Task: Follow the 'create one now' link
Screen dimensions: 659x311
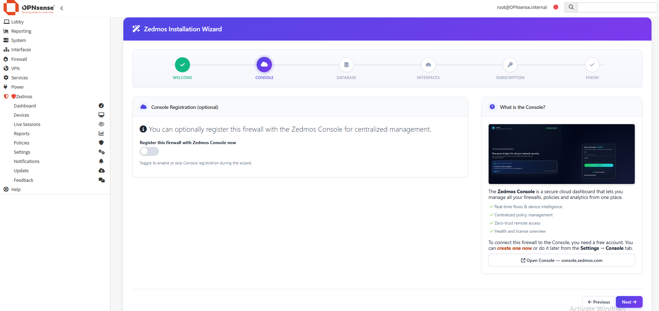Action: [x=514, y=248]
